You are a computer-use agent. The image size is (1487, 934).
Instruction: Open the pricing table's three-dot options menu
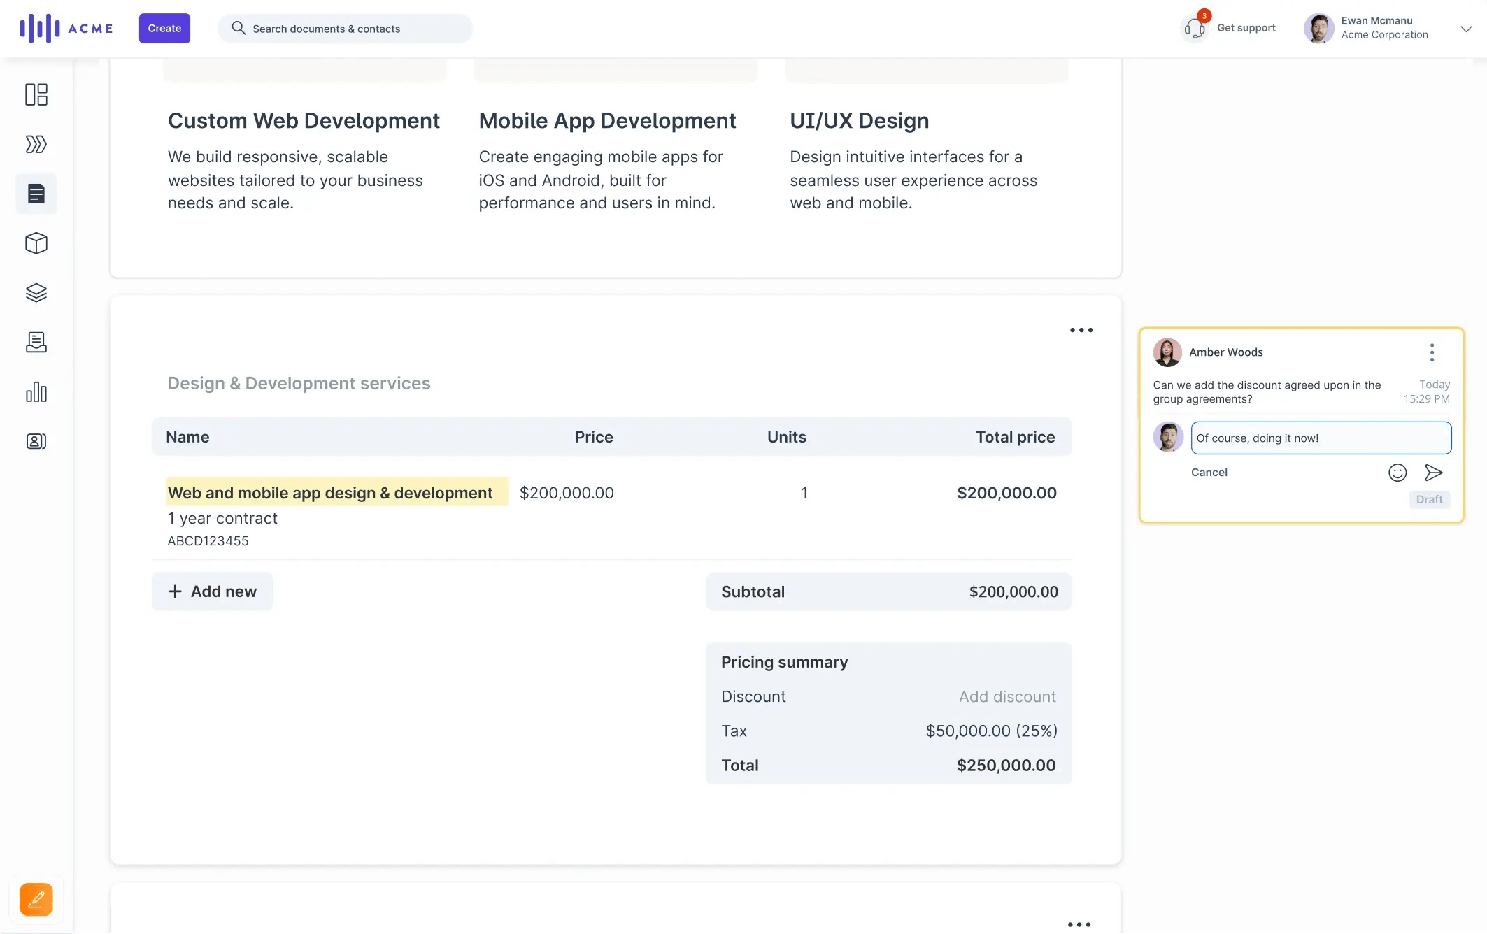(1081, 329)
